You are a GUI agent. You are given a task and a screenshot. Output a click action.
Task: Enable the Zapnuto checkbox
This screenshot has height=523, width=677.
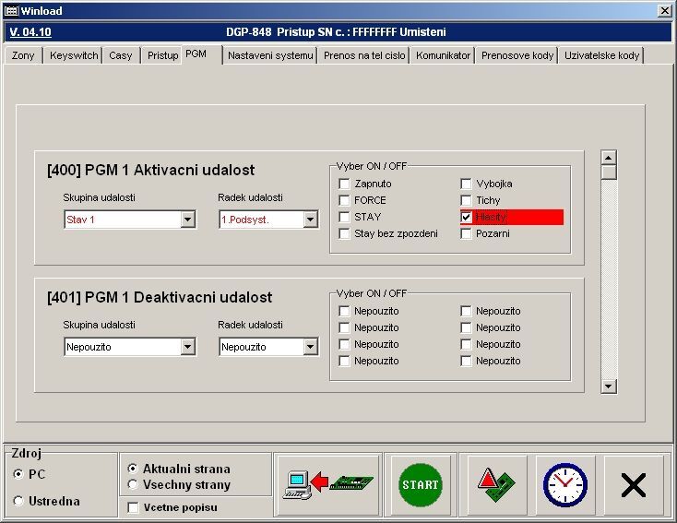click(345, 184)
